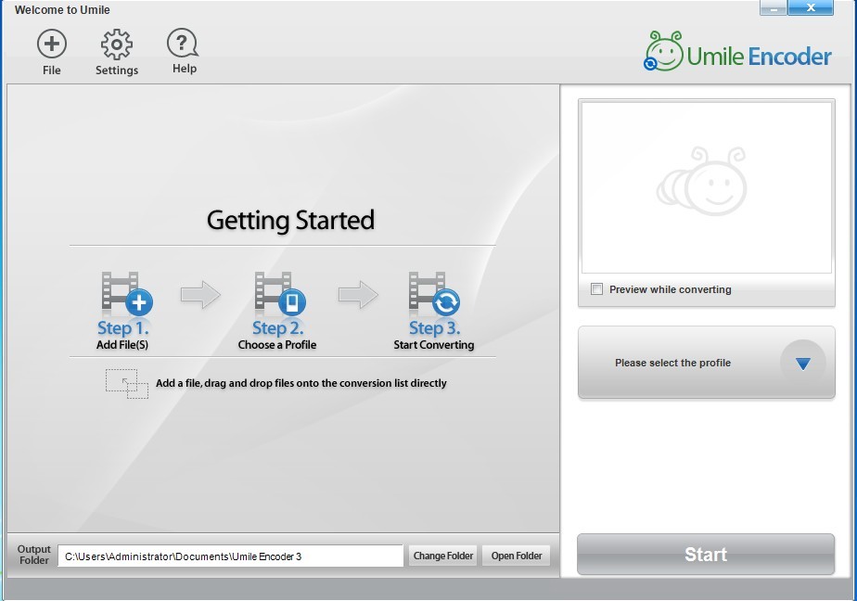Minimize the Umile window
Viewport: 857px width, 601px height.
click(x=774, y=8)
